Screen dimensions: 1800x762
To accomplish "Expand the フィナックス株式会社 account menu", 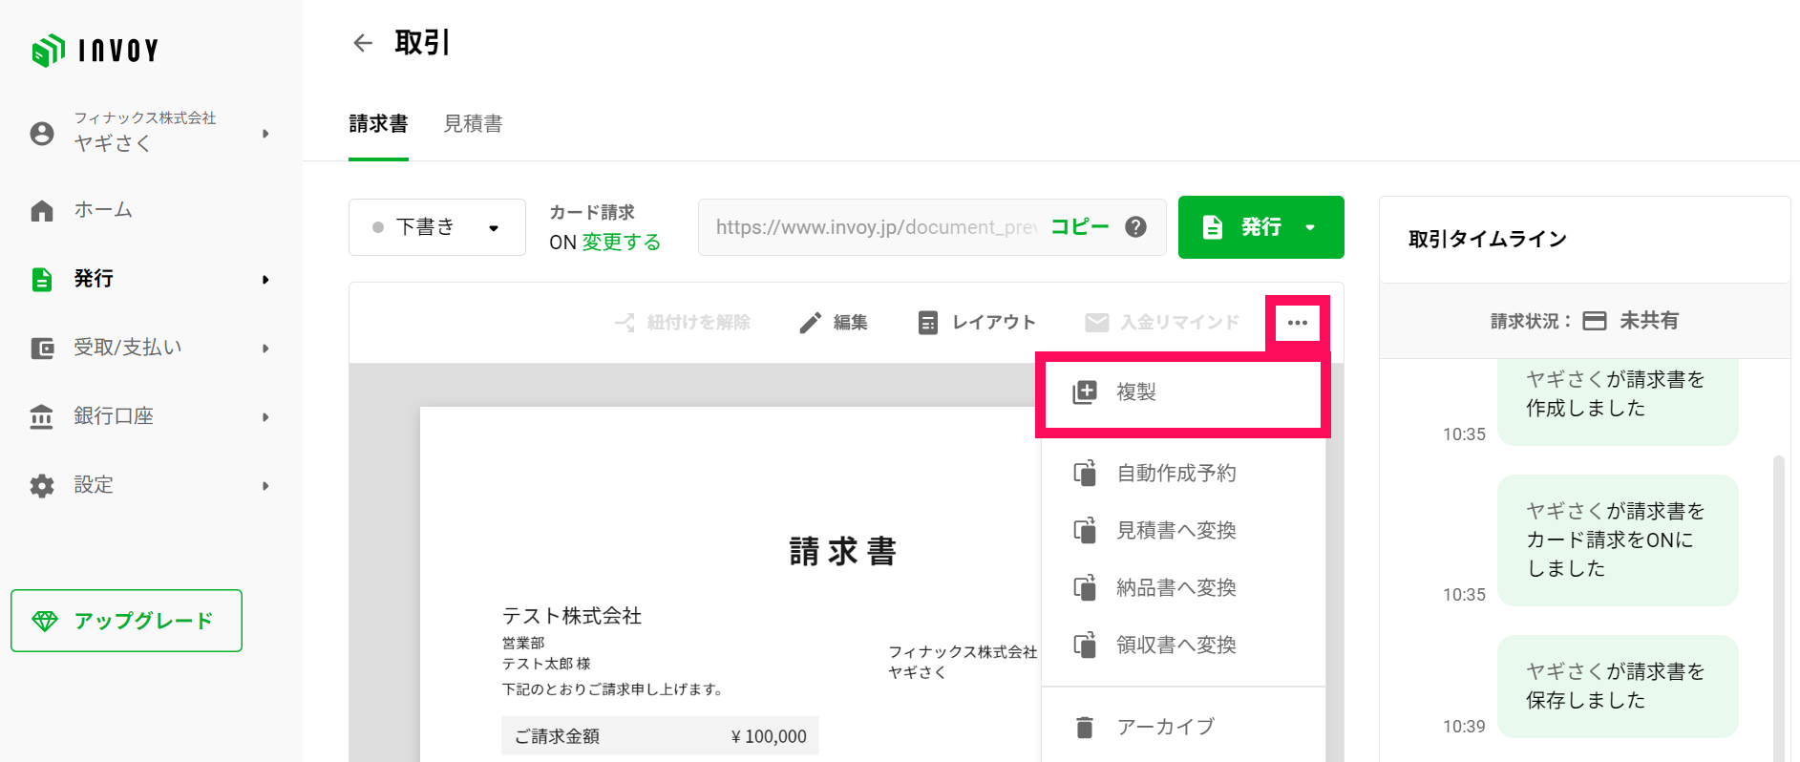I will pyautogui.click(x=265, y=134).
